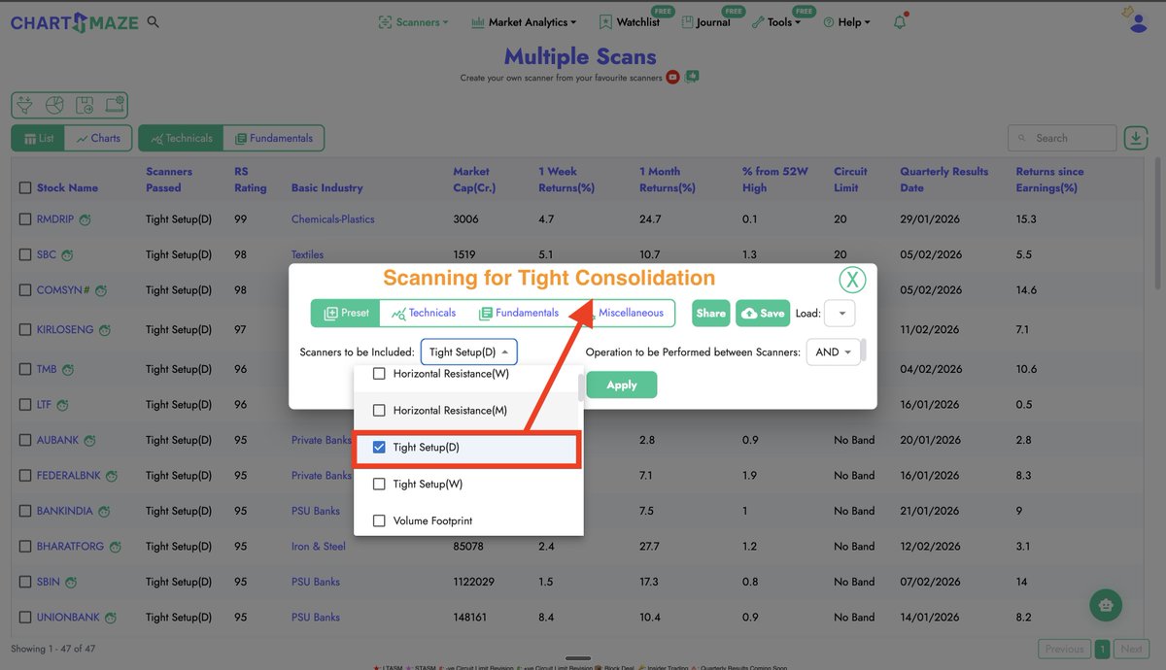Open the AUBANK stock link
Image resolution: width=1166 pixels, height=670 pixels.
tap(57, 440)
